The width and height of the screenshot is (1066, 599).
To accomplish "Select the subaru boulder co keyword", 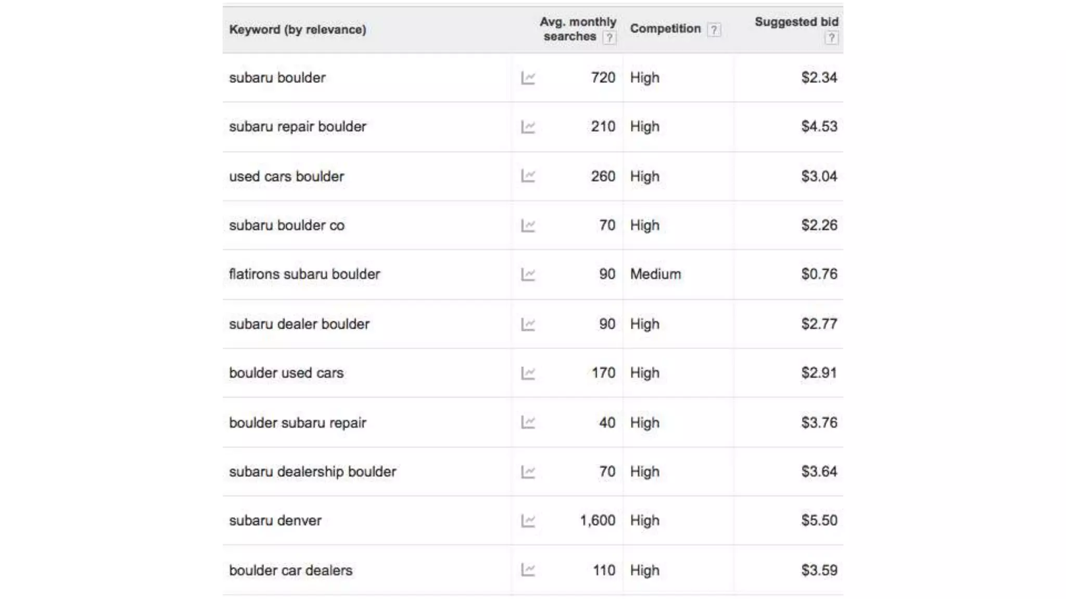I will point(287,226).
